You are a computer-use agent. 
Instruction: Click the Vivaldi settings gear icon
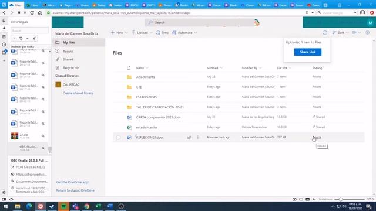click(4, 192)
